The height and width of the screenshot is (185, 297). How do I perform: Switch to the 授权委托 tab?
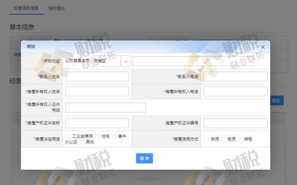coord(56,8)
